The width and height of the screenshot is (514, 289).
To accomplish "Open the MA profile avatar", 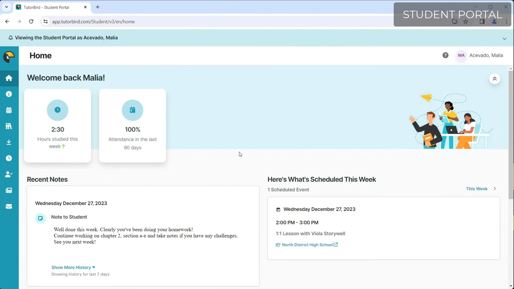I will pyautogui.click(x=461, y=55).
